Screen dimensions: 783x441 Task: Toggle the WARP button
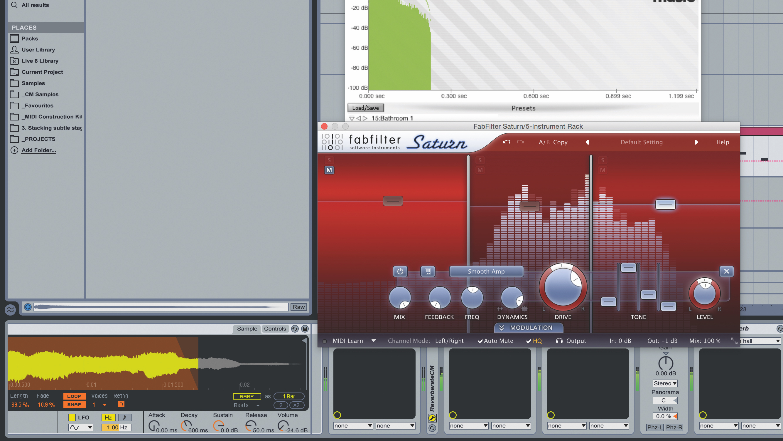coord(247,396)
